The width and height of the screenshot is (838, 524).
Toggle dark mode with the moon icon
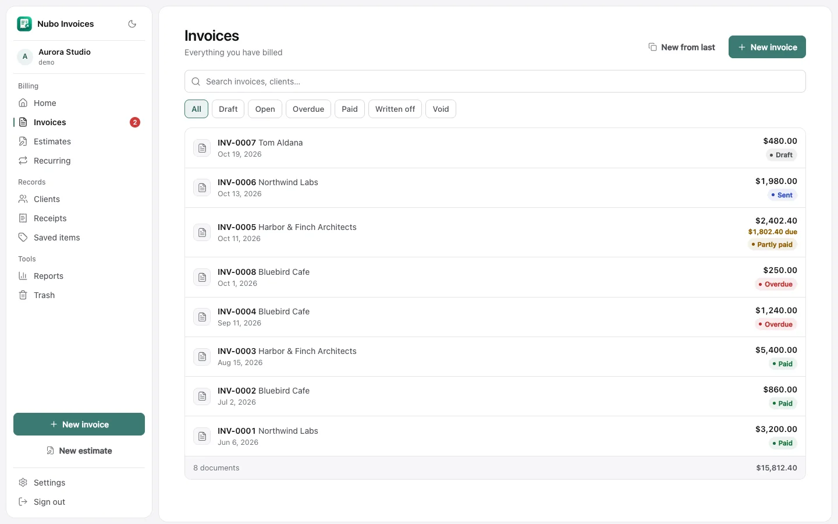(132, 24)
